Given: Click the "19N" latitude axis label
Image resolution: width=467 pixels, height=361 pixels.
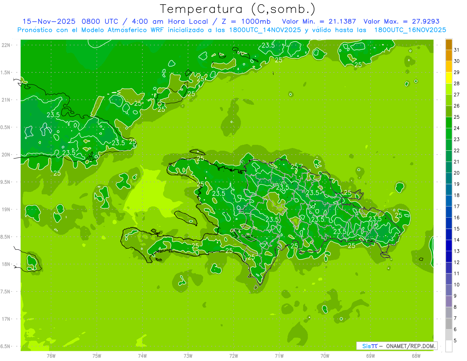Looking at the screenshot, I should 6,209.
